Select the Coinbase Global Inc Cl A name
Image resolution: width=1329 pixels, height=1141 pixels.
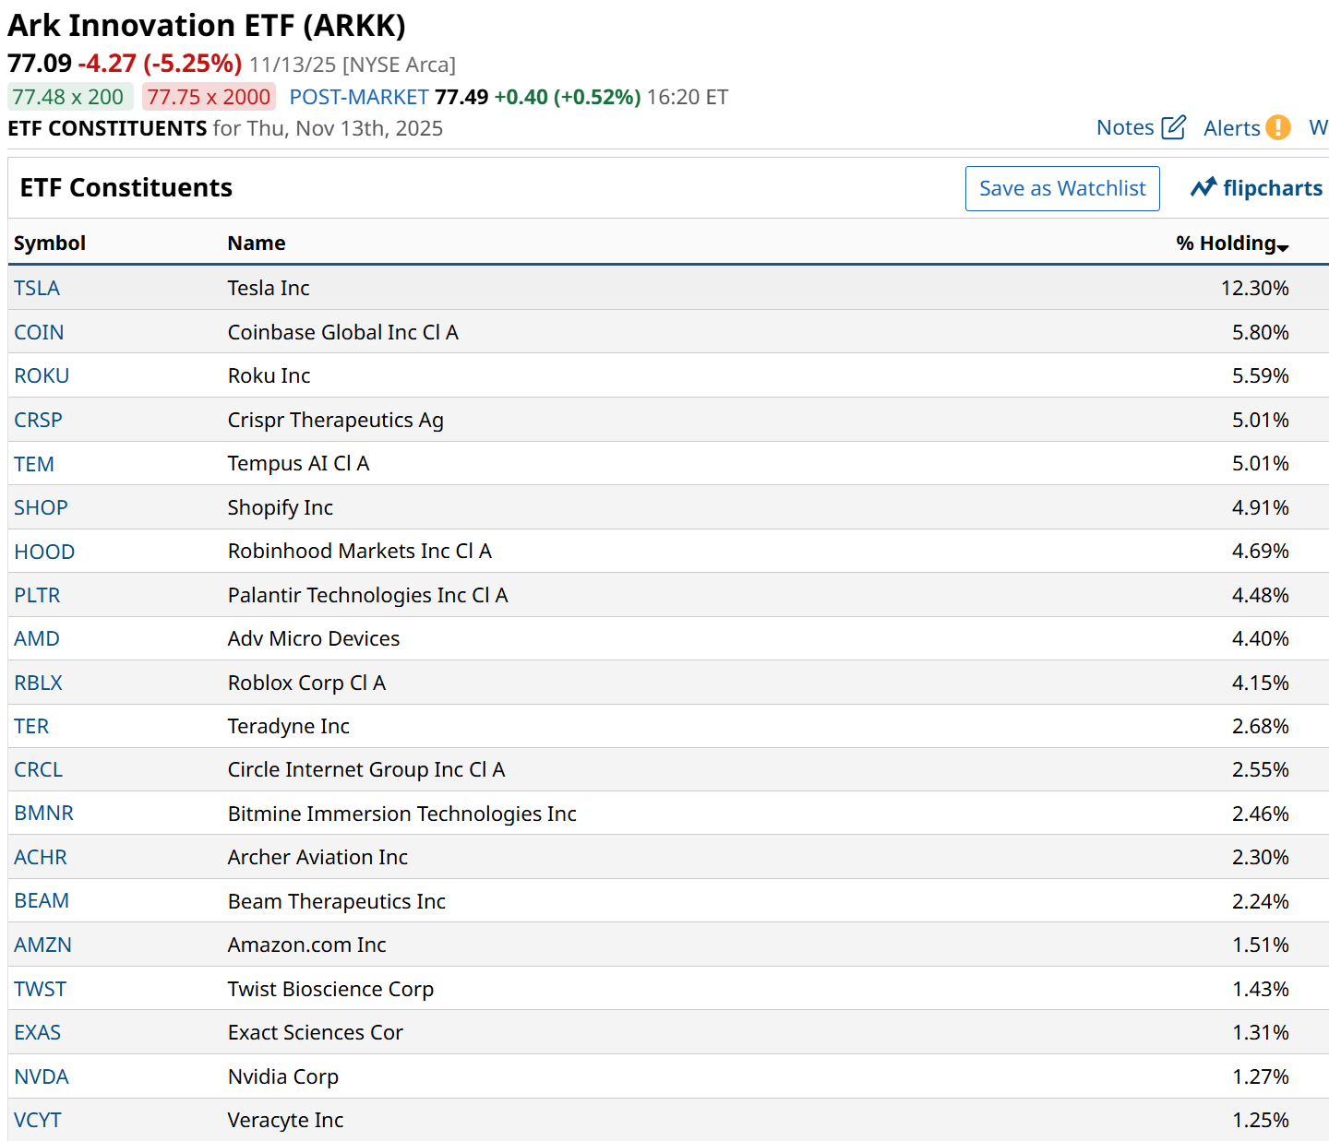[343, 332]
